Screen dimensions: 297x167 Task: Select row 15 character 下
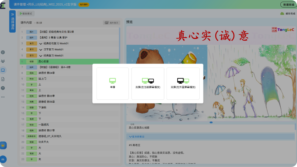pos(69,113)
